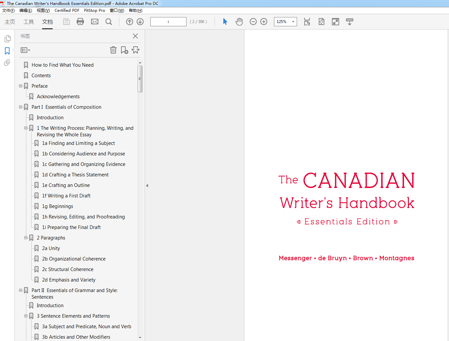Go to 1h Revising, Editing, and Proofreading
The height and width of the screenshot is (341, 449).
84,217
